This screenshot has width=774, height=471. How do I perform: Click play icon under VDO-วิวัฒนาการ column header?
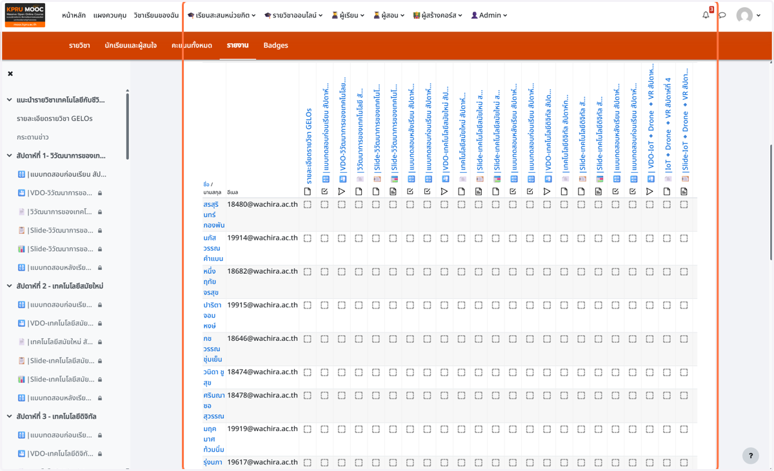pos(342,191)
